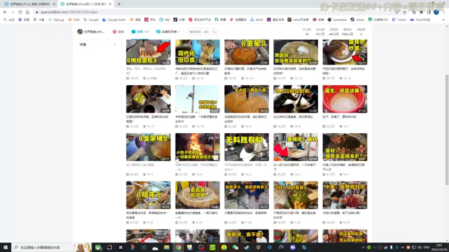Click the likes count 402.5万 statistic

tap(333, 34)
